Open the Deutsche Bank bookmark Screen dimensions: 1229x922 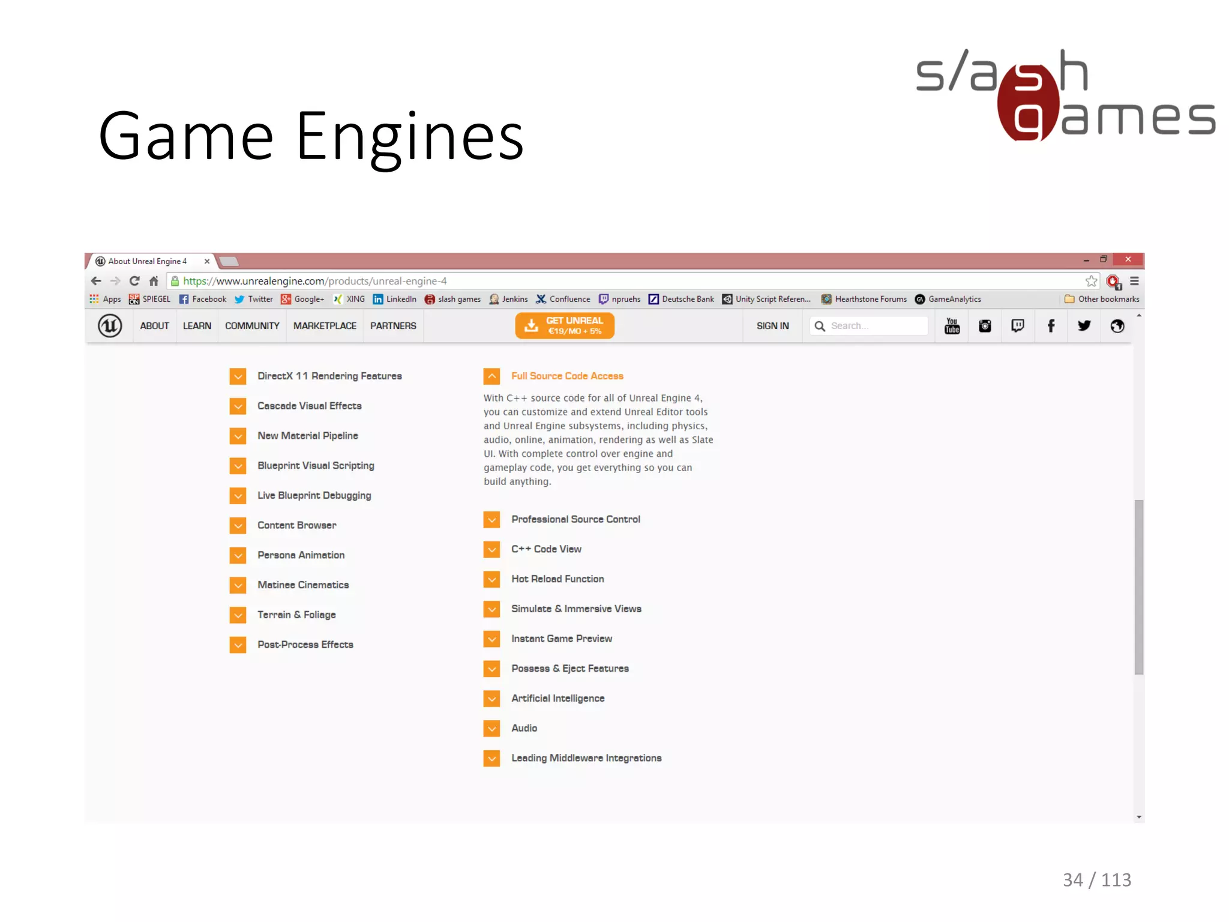click(681, 299)
